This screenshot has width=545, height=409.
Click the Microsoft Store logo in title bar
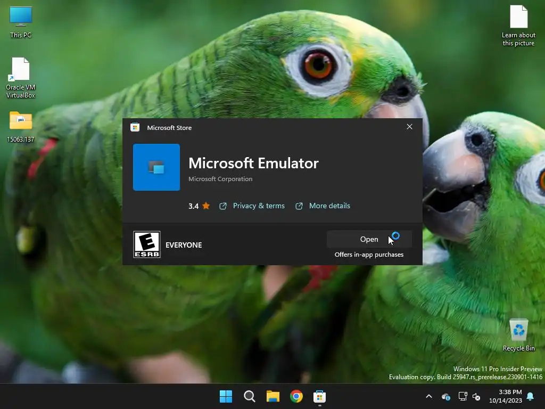click(x=135, y=127)
